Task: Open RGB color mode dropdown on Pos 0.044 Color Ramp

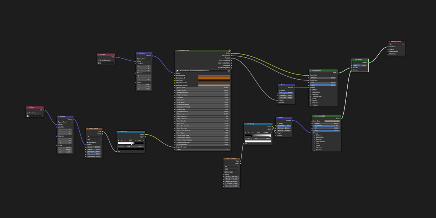Action: [133, 140]
